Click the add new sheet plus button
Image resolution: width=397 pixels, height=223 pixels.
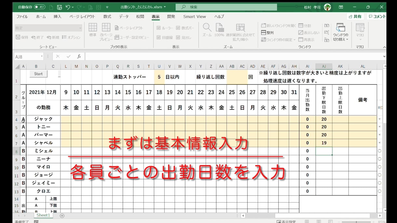pyautogui.click(x=62, y=216)
